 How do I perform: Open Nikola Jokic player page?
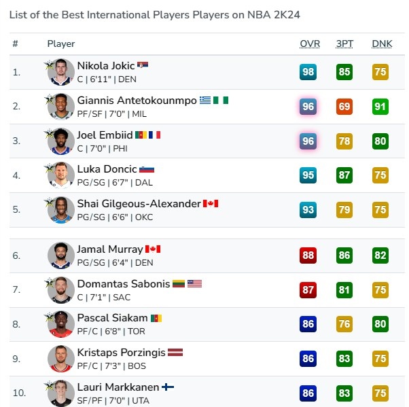105,66
